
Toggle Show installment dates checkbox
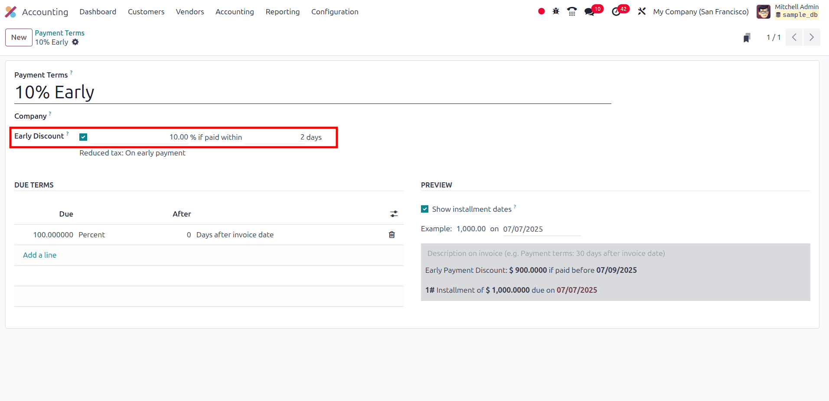pos(425,209)
